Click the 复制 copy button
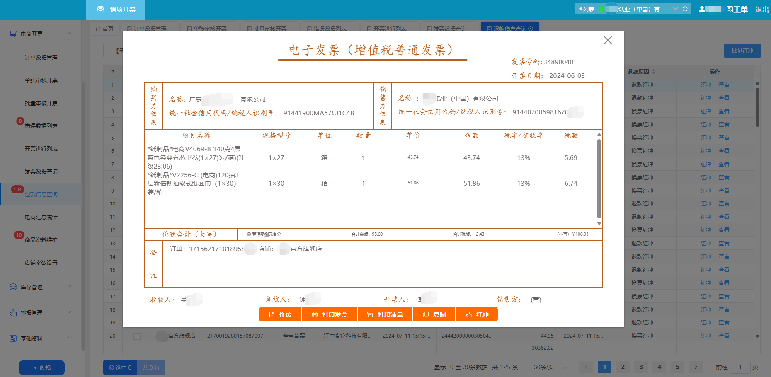Screen dimensions: 771x377 pyautogui.click(x=434, y=314)
